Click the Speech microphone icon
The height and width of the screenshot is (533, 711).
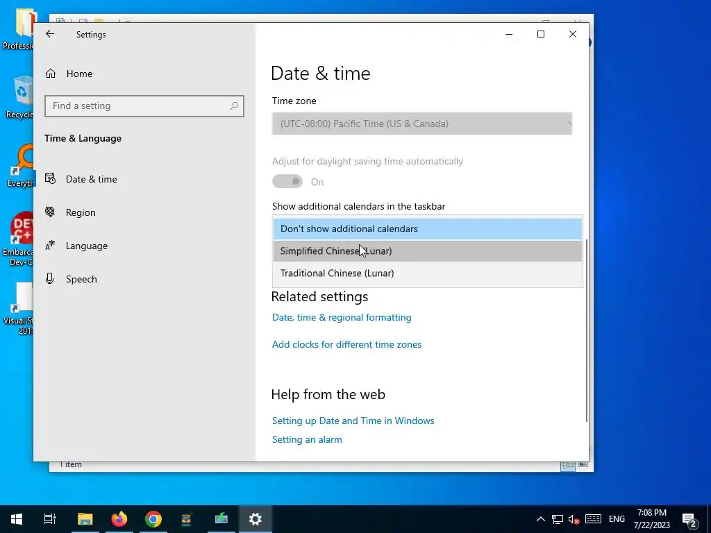50,278
